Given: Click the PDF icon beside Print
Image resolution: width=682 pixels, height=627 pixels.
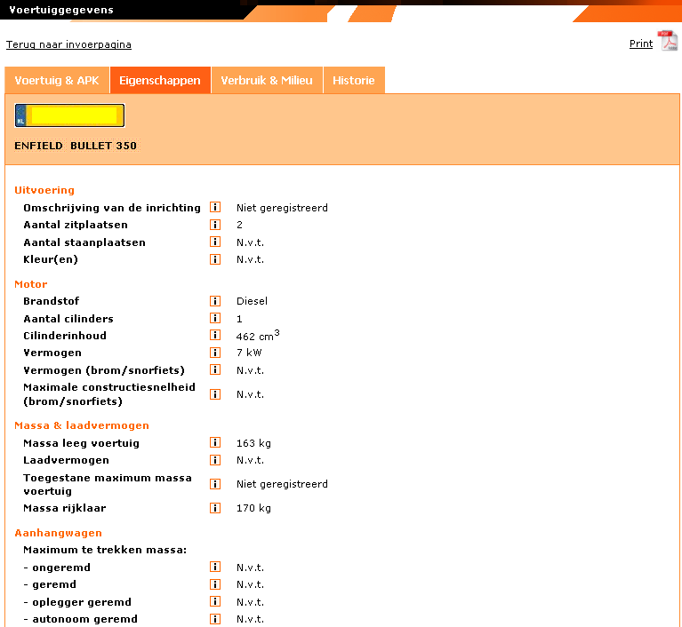Looking at the screenshot, I should pos(667,42).
